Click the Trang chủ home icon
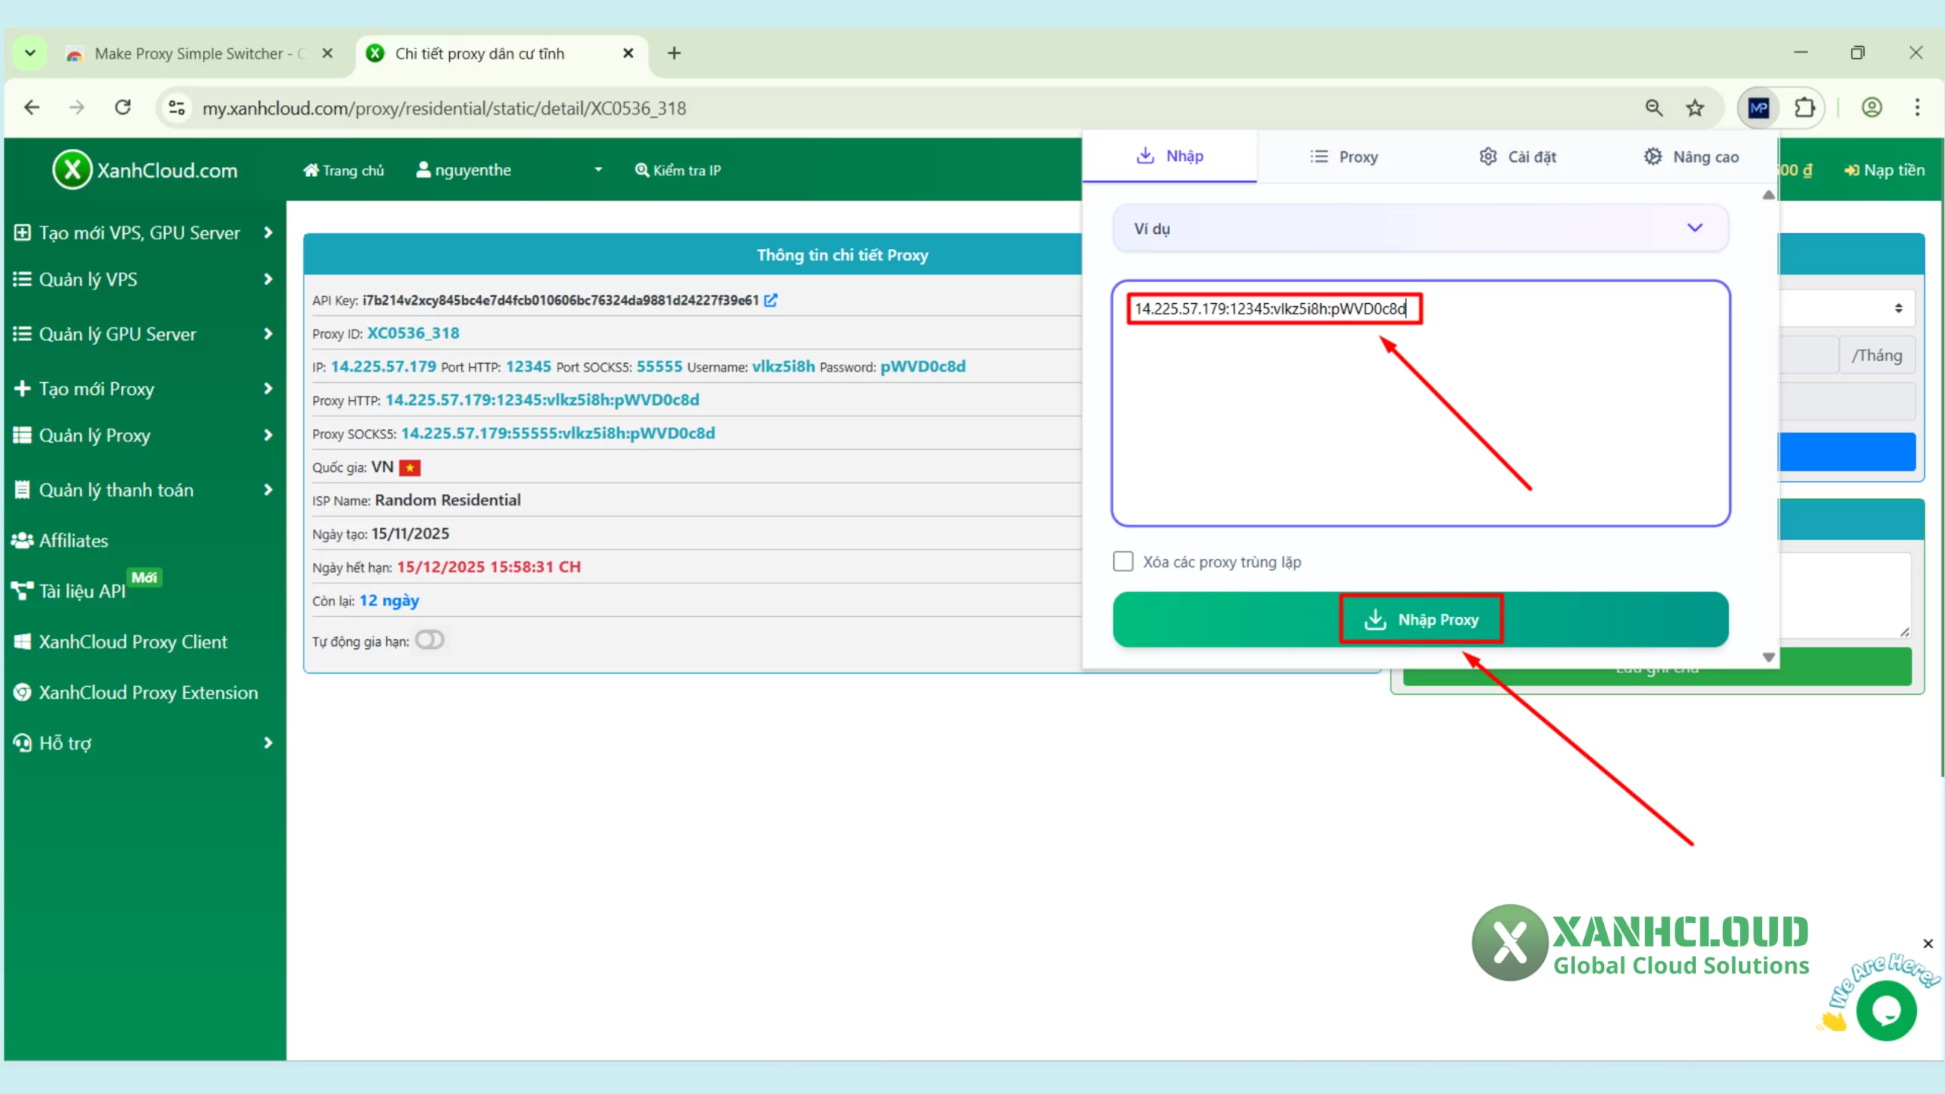Viewport: 1945px width, 1094px height. click(x=311, y=169)
